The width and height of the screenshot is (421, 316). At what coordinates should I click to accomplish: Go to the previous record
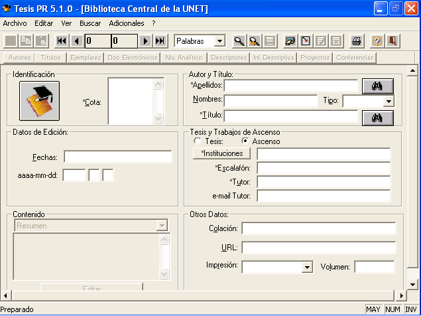pyautogui.click(x=77, y=41)
